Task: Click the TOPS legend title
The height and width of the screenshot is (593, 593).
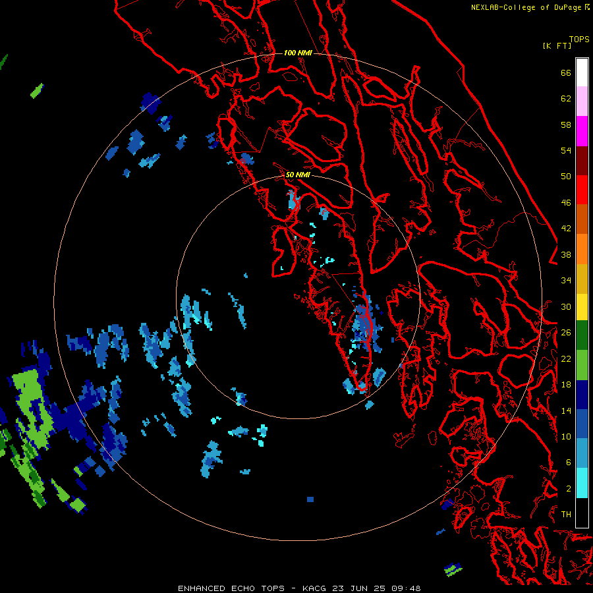Action: pyautogui.click(x=579, y=39)
